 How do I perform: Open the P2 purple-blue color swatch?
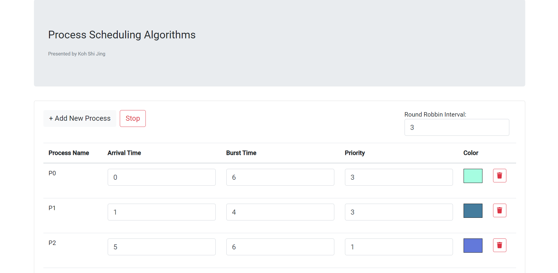(473, 246)
